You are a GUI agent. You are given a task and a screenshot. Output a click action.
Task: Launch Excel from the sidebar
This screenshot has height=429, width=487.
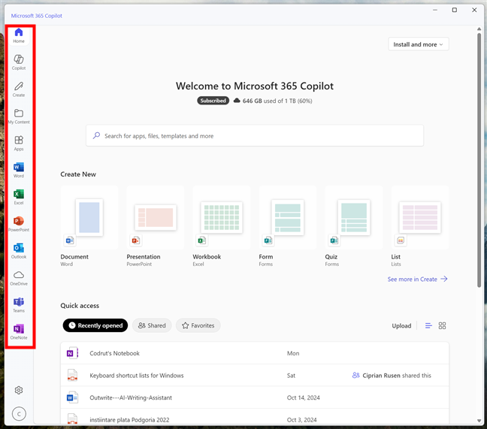click(19, 197)
